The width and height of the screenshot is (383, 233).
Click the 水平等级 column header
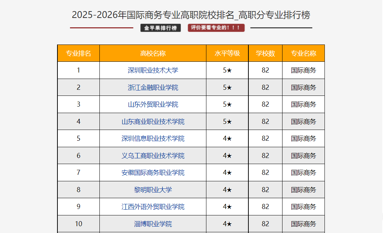coord(227,53)
